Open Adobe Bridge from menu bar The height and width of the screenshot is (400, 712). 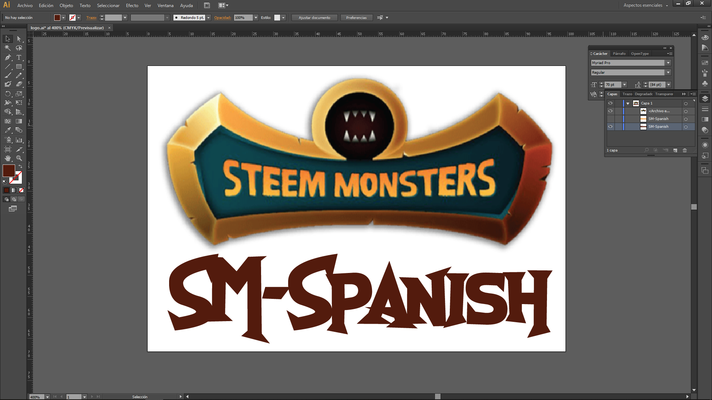[207, 6]
